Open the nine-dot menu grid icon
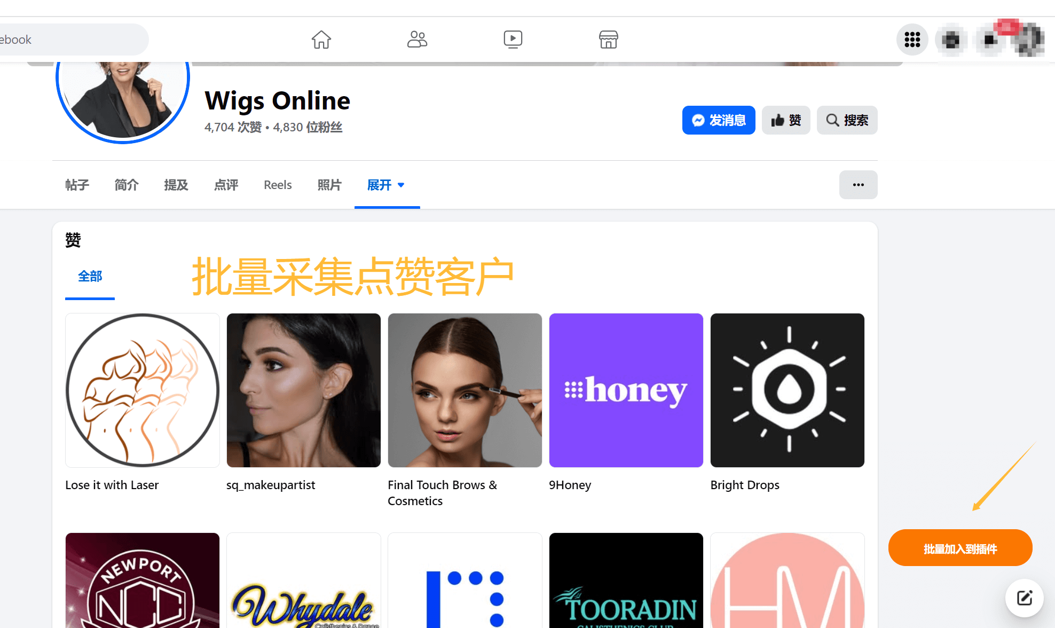Screen dimensions: 1055x628 (x=912, y=40)
